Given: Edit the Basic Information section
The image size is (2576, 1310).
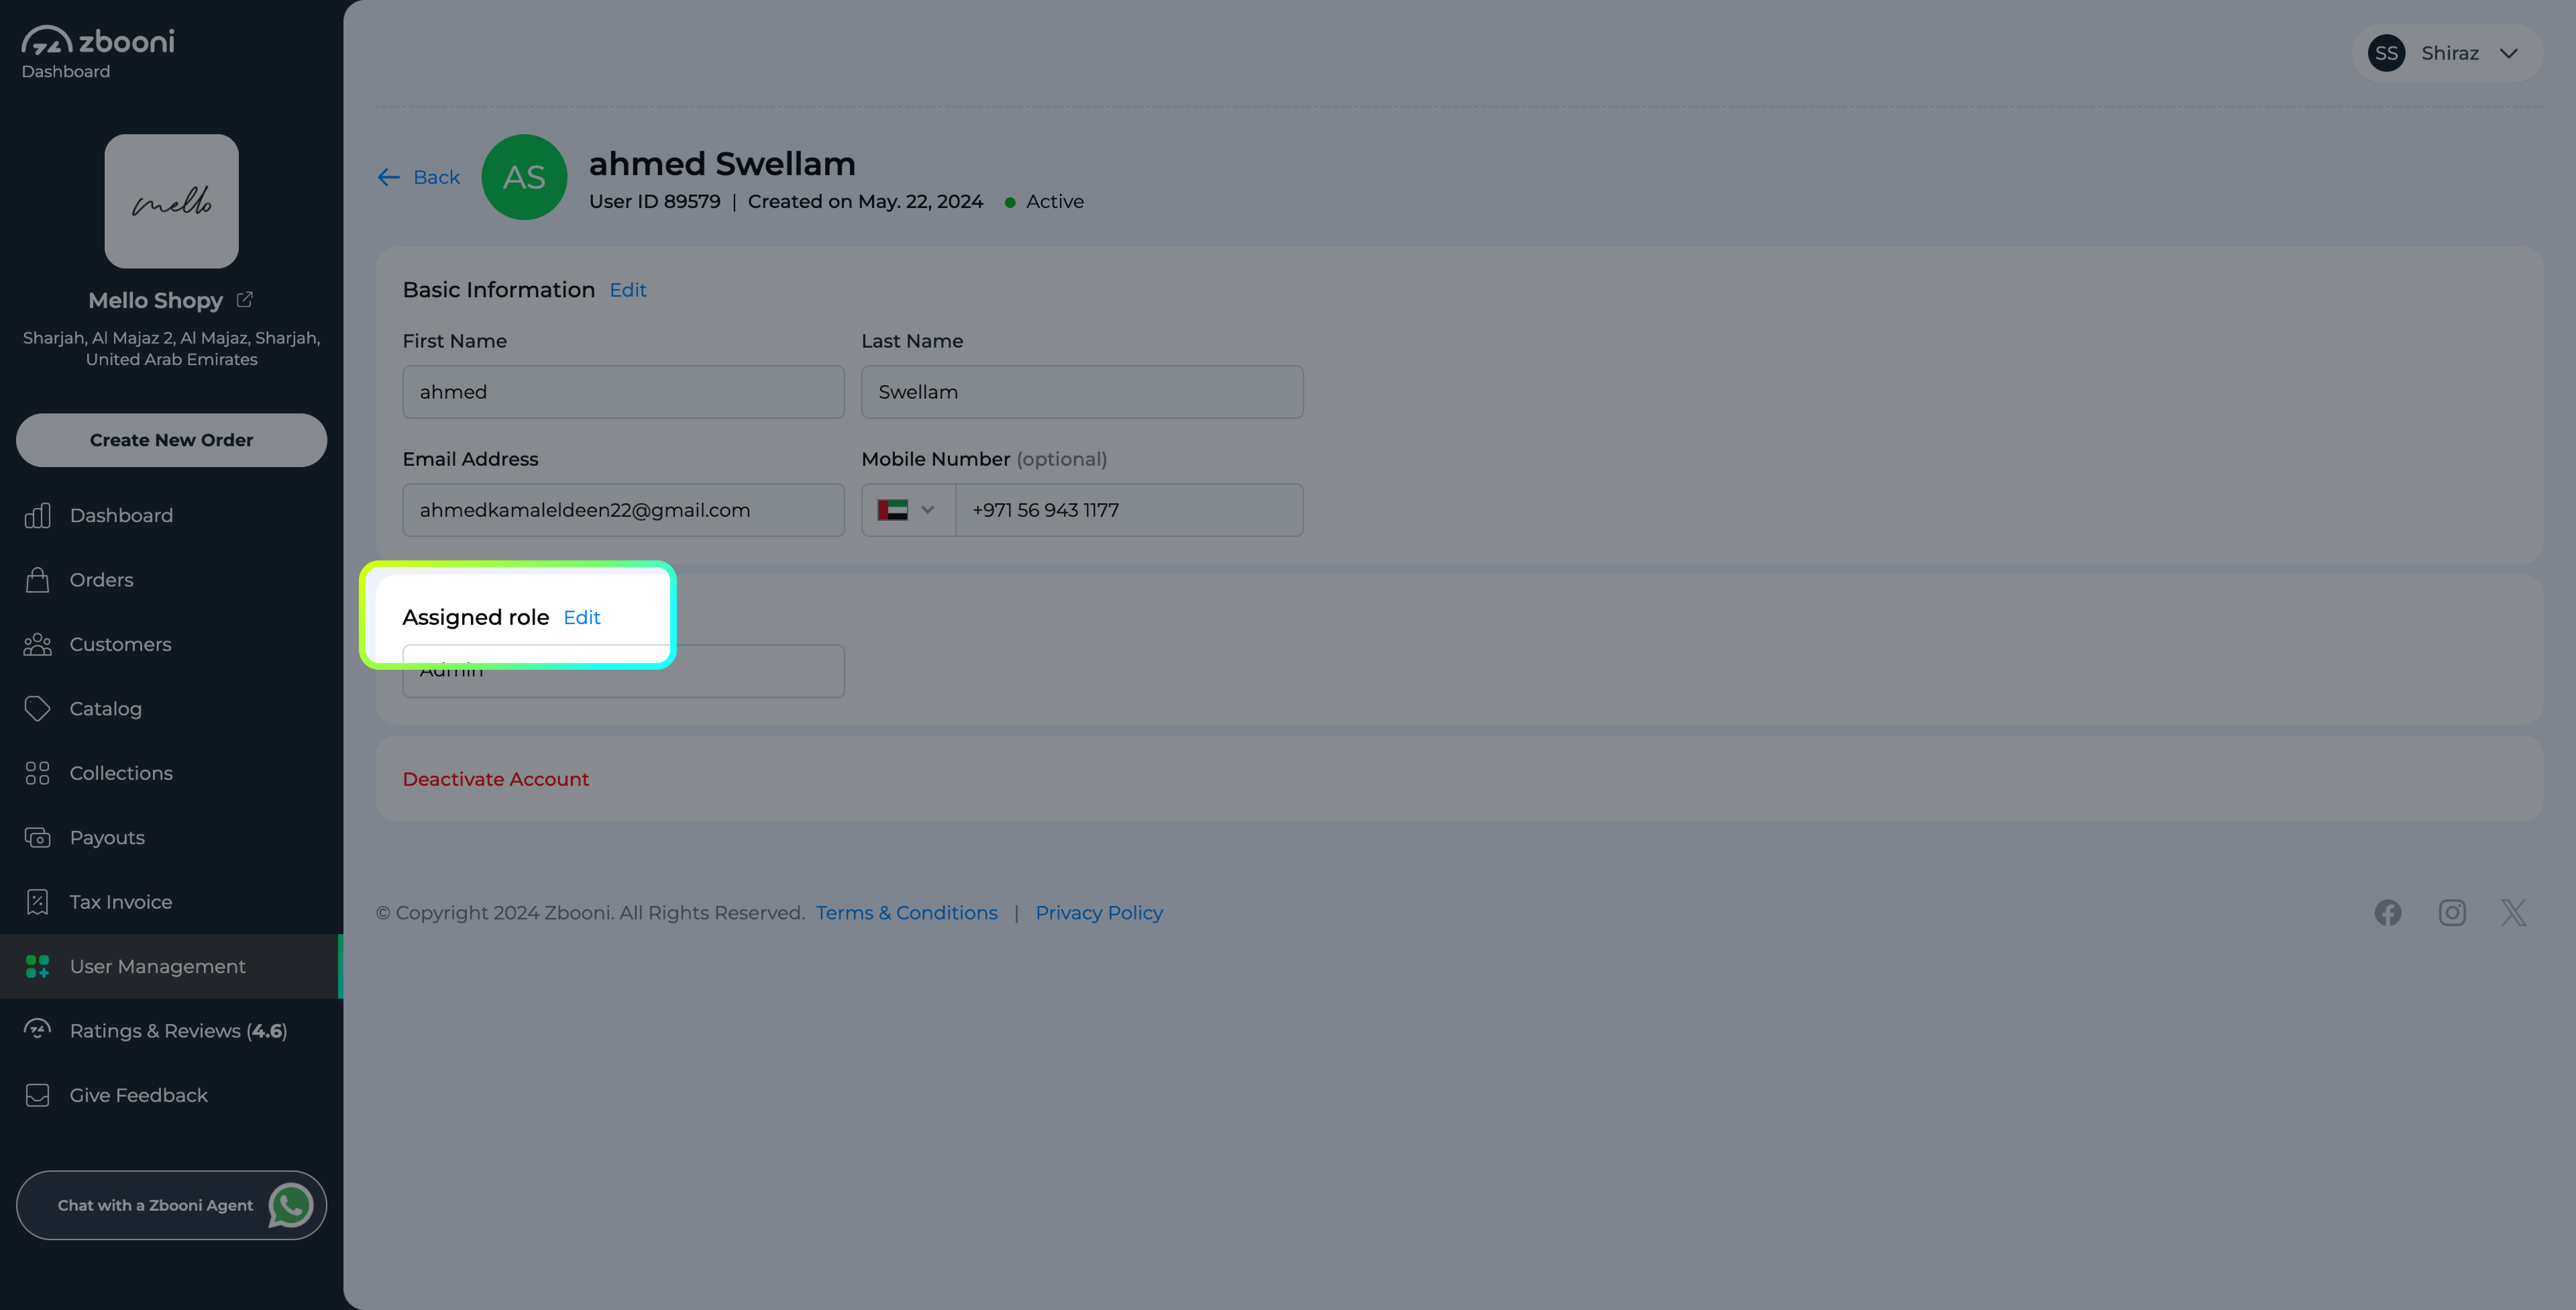Looking at the screenshot, I should click(628, 290).
